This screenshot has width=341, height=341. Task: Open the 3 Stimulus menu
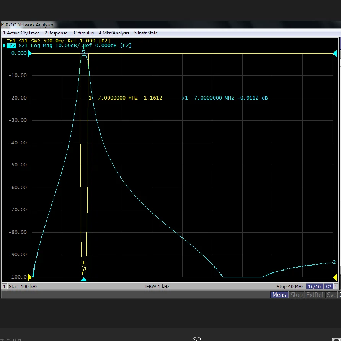pos(83,33)
